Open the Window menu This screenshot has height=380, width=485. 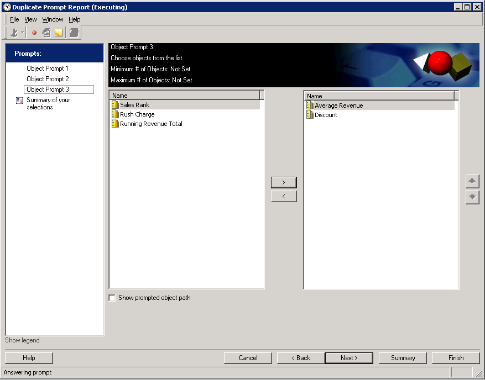pyautogui.click(x=53, y=19)
